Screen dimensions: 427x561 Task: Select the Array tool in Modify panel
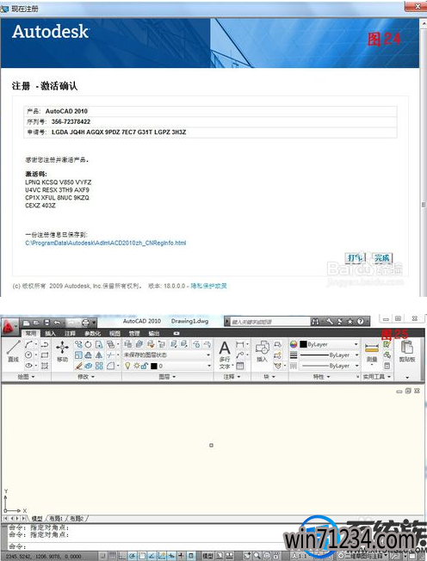click(99, 366)
